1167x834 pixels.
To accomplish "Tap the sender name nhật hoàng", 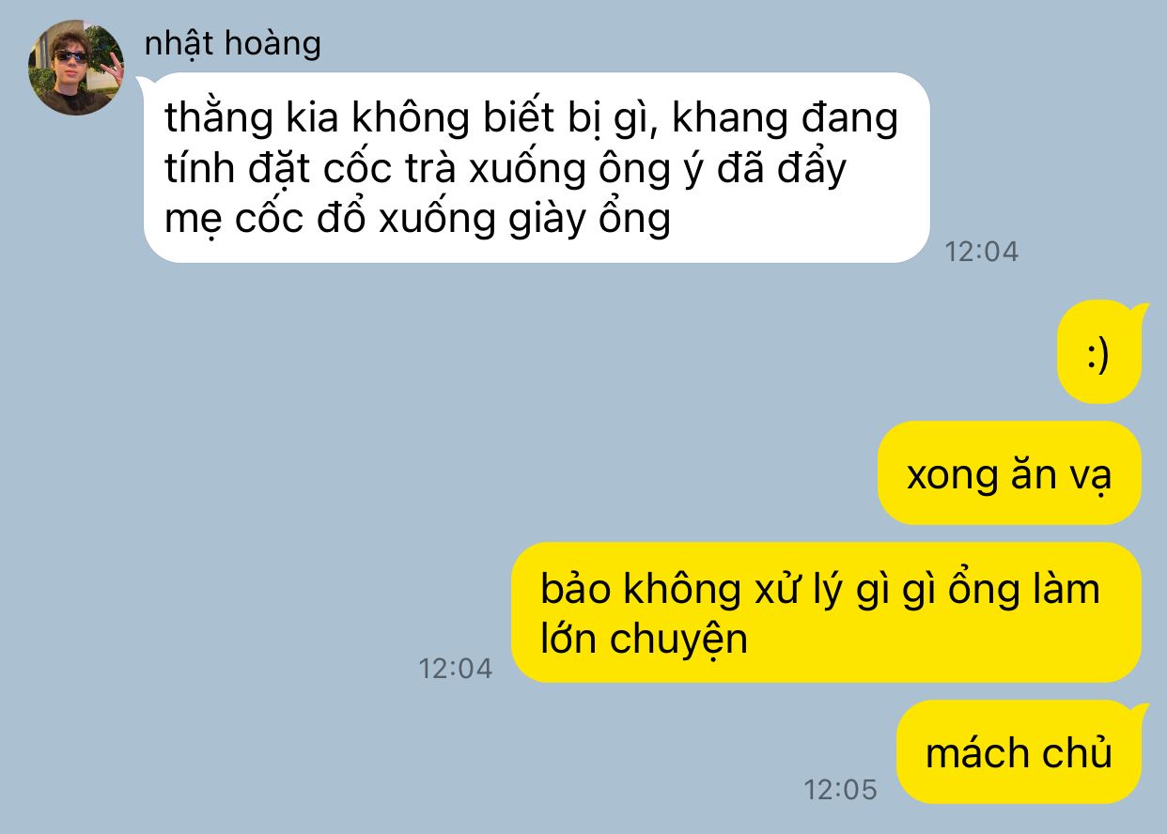I will point(233,42).
